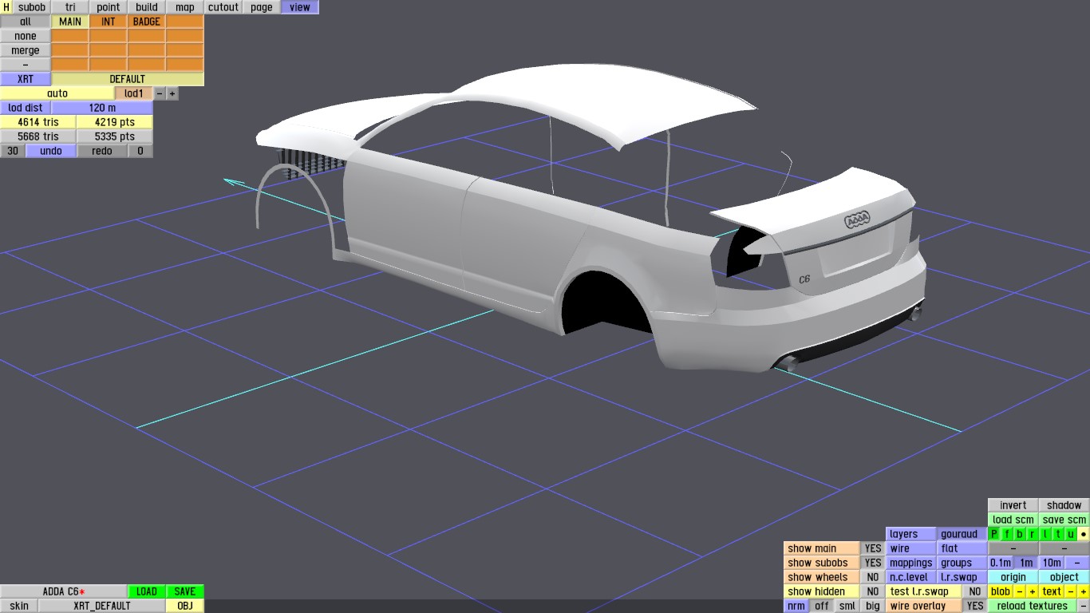The image size is (1090, 613).
Task: Undo the last modelling action
Action: coord(51,151)
